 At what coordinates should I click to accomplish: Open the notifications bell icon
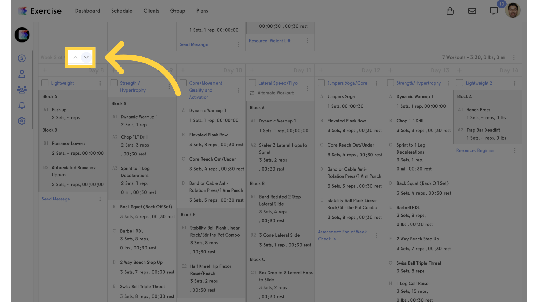(22, 105)
